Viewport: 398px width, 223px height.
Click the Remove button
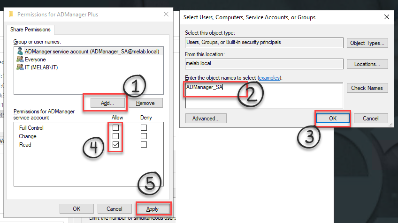click(145, 103)
